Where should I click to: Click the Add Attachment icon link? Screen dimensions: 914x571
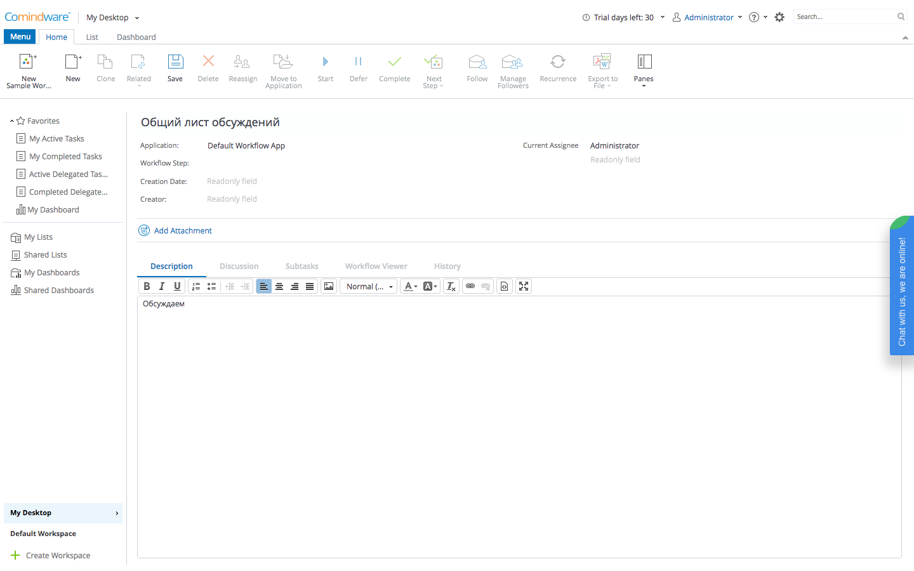144,230
